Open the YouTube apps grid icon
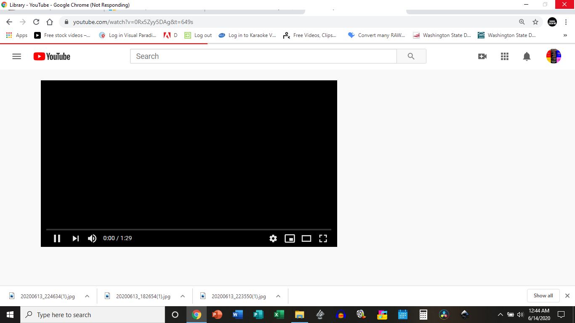Viewport: 575px width, 323px height. tap(504, 56)
